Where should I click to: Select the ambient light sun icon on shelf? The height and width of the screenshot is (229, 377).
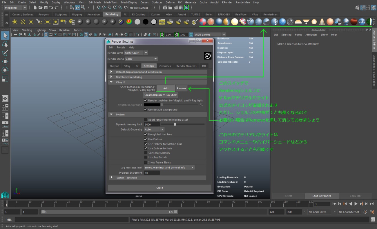pyautogui.click(x=14, y=22)
